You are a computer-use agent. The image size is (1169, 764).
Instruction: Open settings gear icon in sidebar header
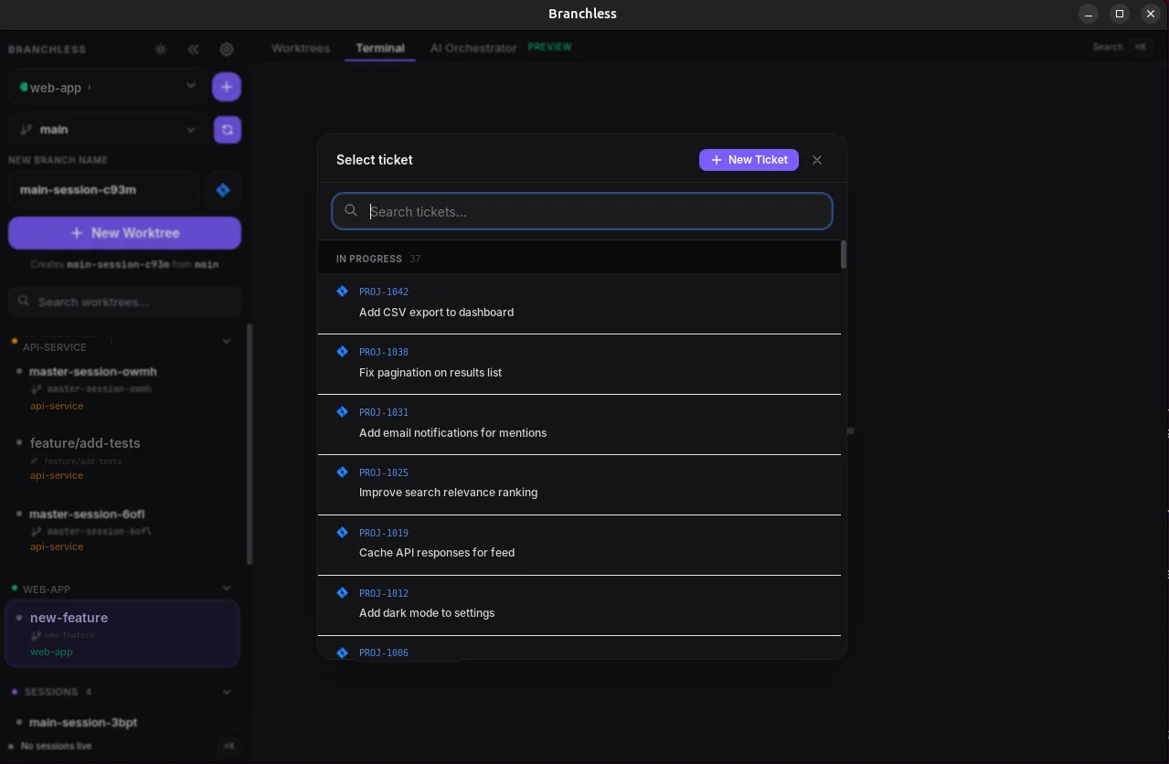(x=227, y=49)
